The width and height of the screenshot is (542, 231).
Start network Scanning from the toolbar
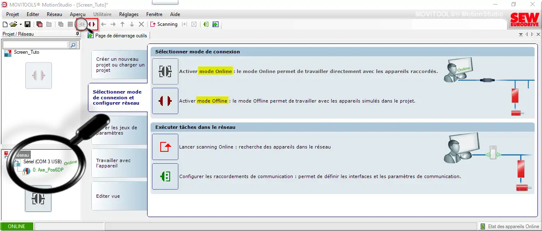click(164, 24)
